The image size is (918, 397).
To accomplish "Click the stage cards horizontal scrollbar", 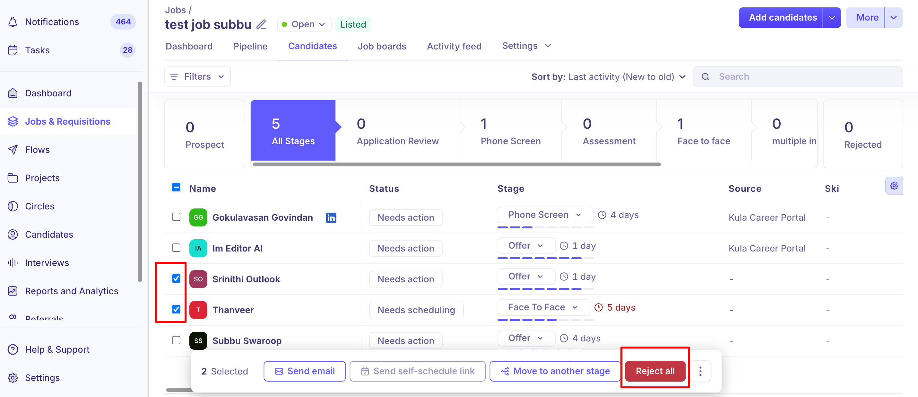I will [456, 164].
